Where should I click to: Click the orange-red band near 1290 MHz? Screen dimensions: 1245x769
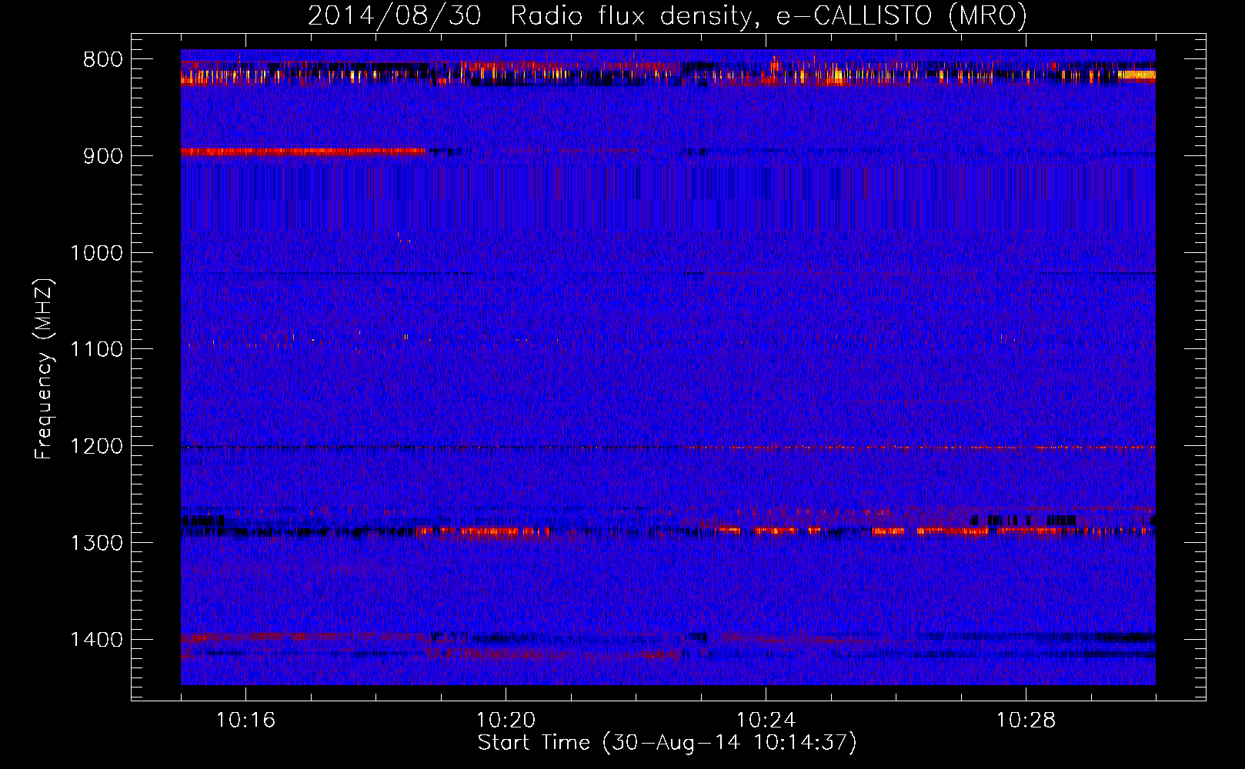coord(785,531)
